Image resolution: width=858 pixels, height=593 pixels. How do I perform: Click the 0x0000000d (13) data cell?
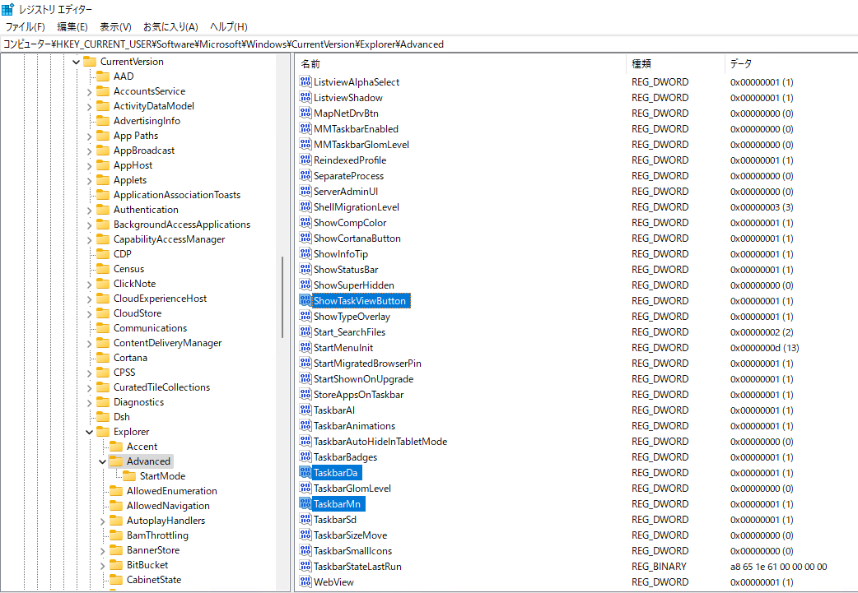click(764, 348)
